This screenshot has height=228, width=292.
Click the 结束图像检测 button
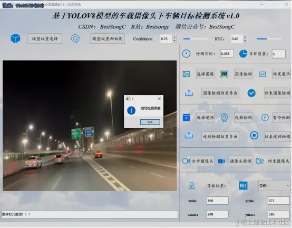277,93
